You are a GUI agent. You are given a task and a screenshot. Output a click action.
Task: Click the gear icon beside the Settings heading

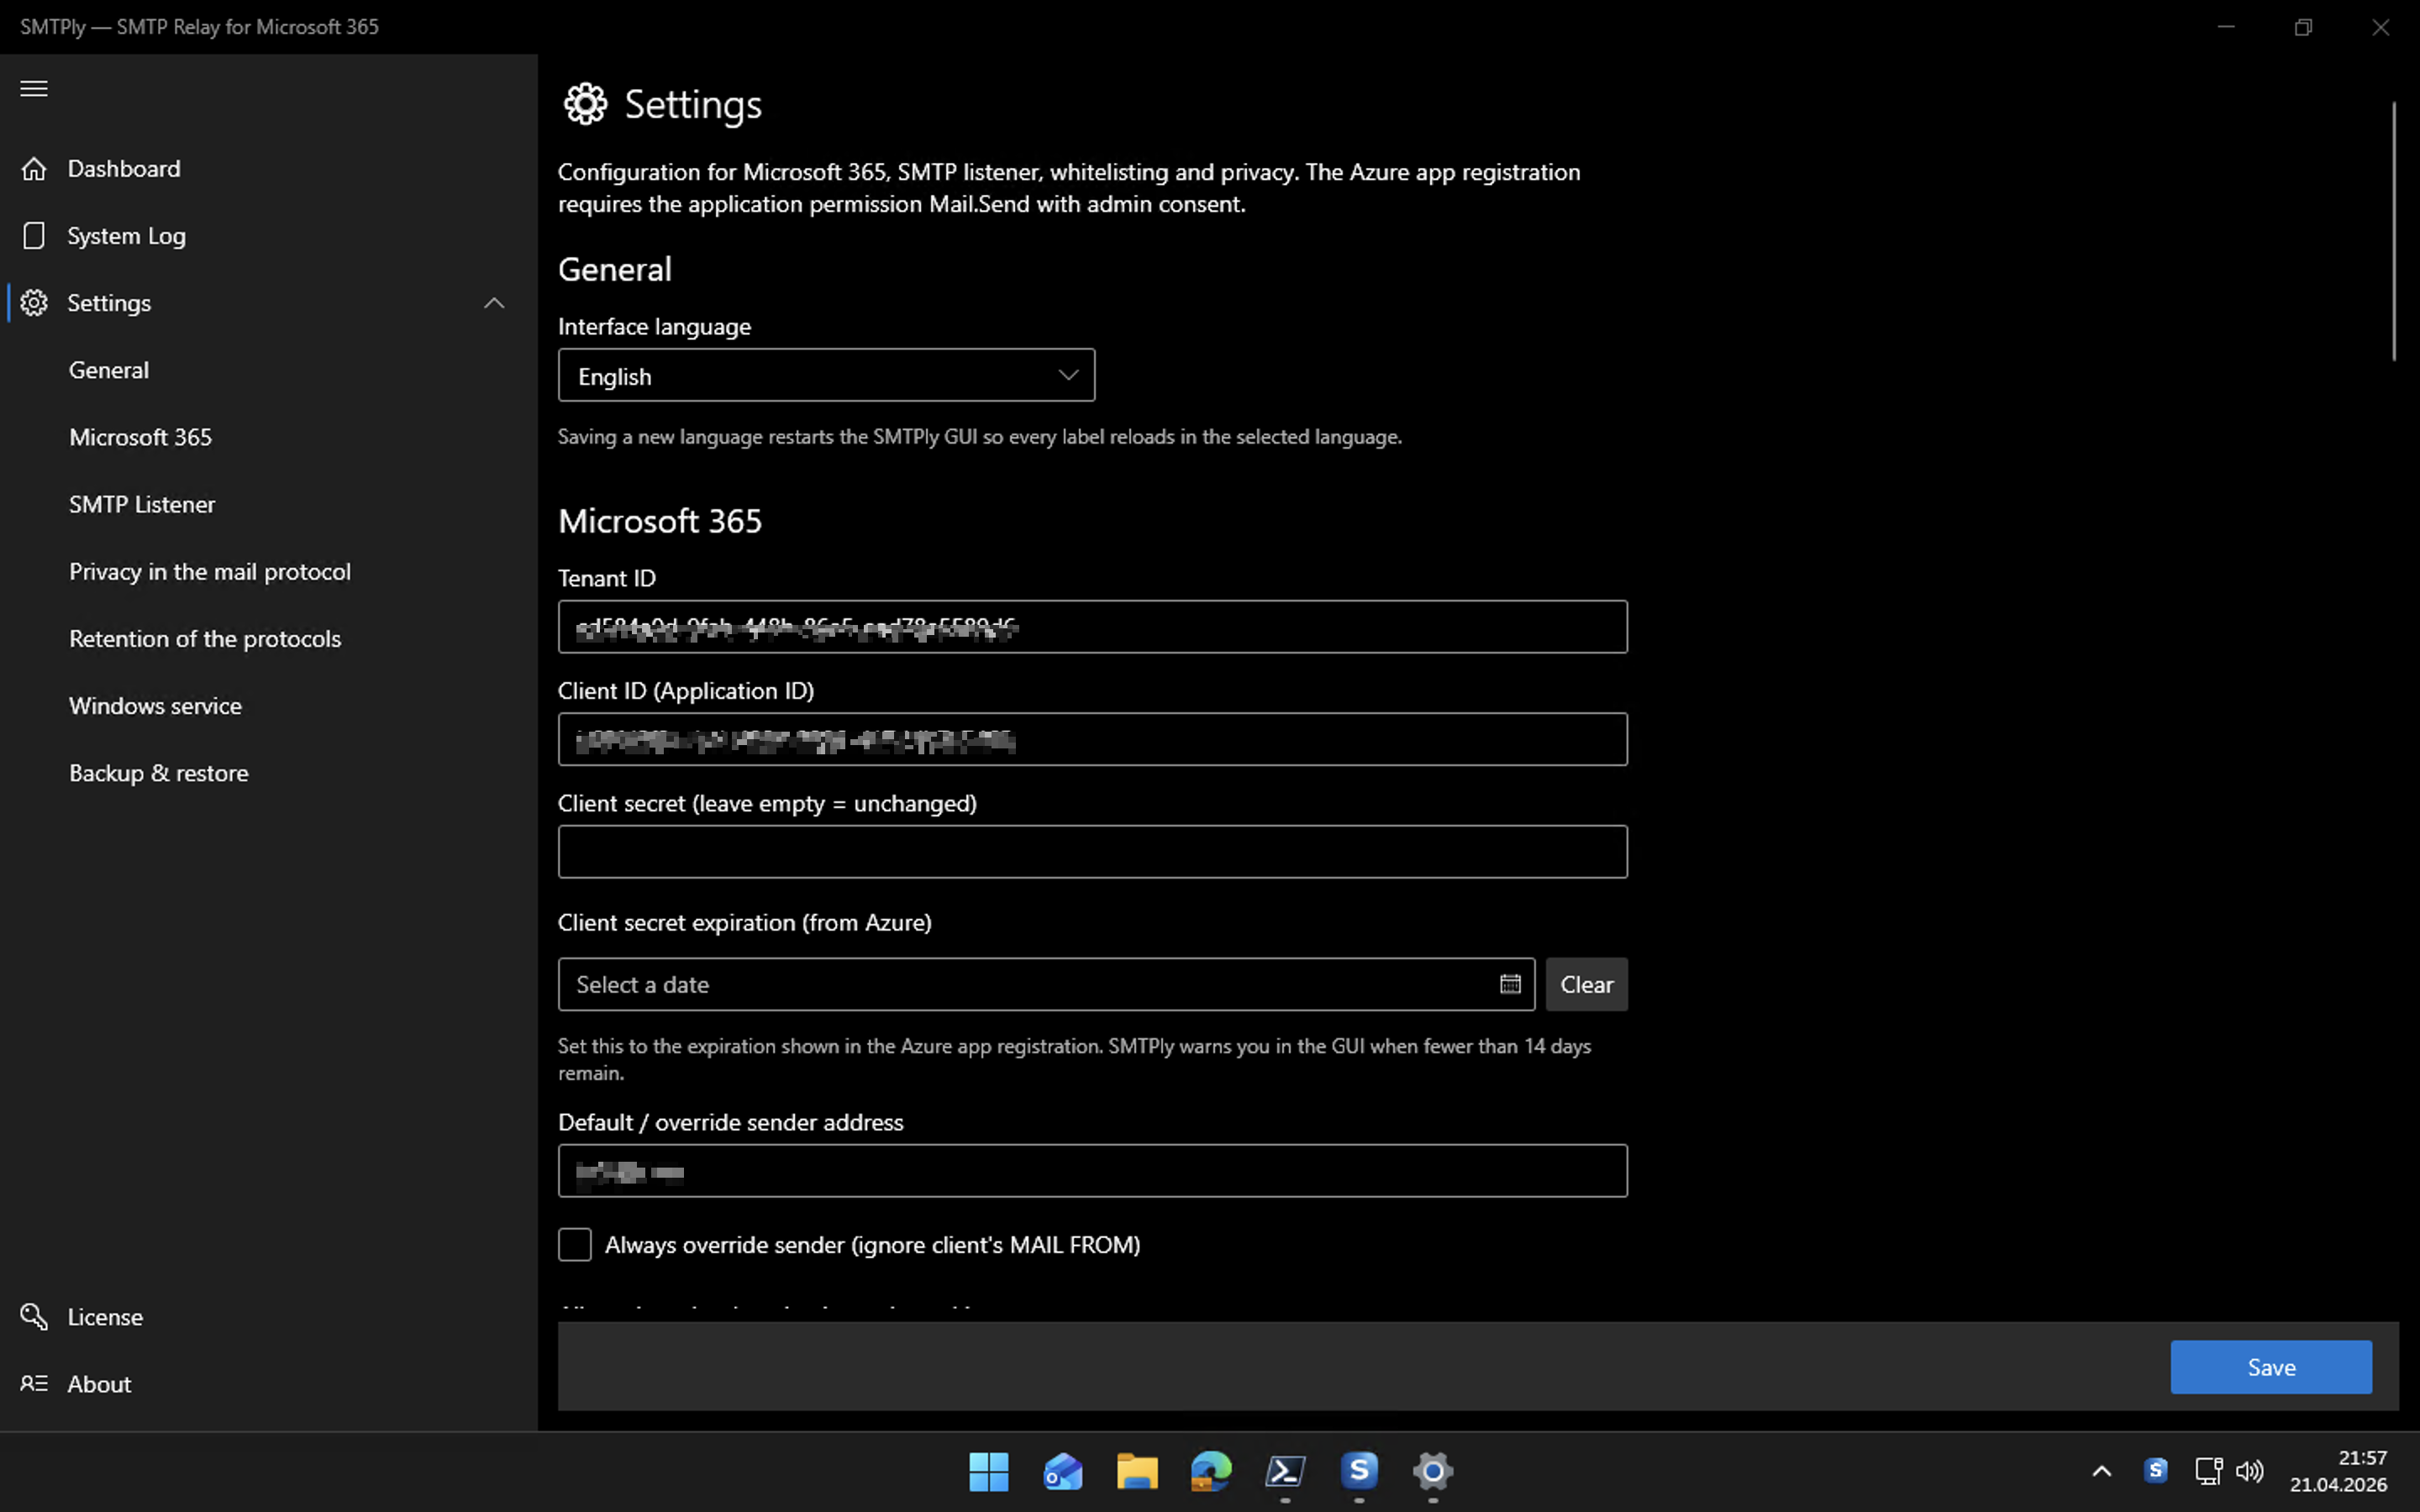(x=585, y=103)
